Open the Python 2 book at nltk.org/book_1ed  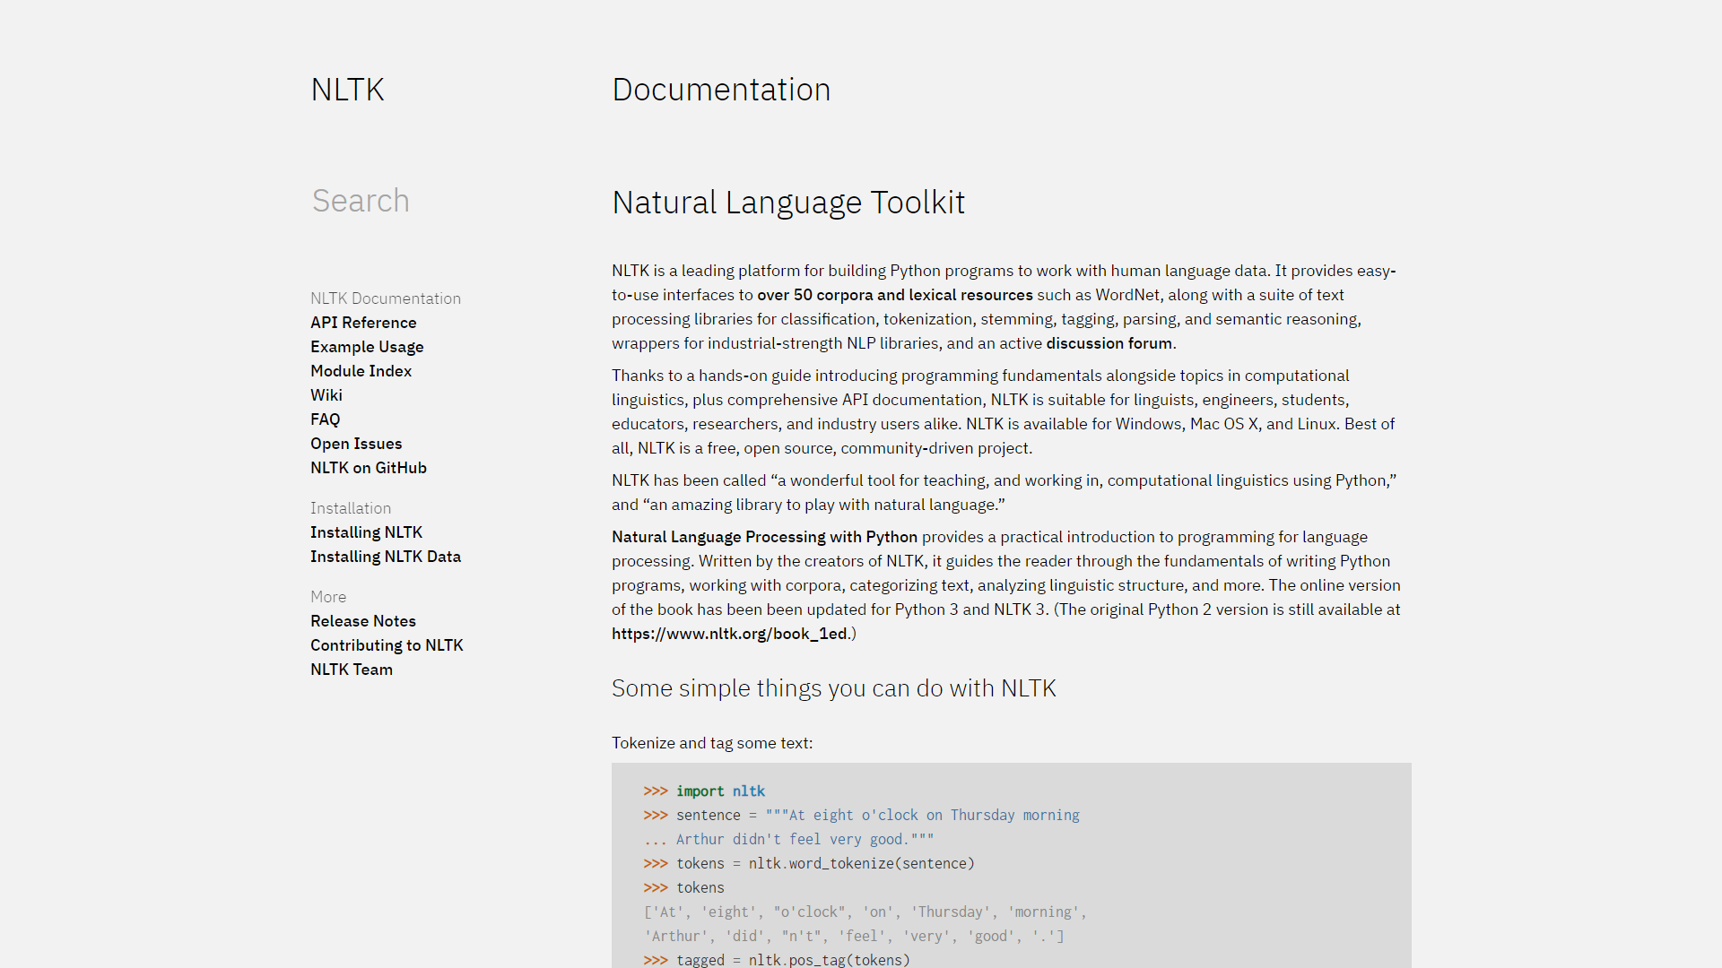pos(729,633)
